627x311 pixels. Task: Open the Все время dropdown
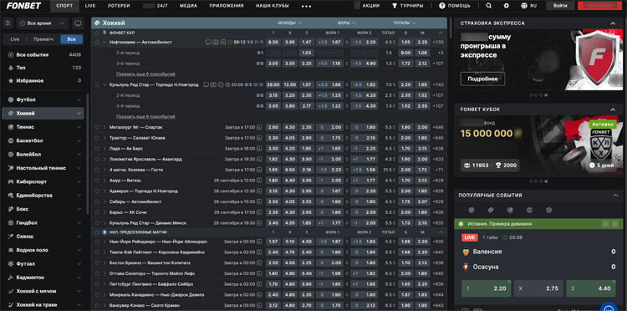(x=42, y=23)
